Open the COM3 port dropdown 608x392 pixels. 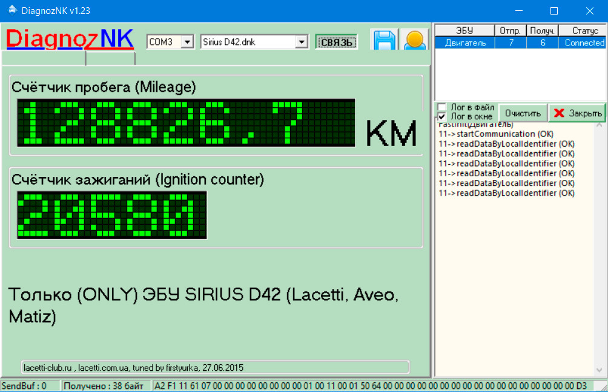(187, 42)
